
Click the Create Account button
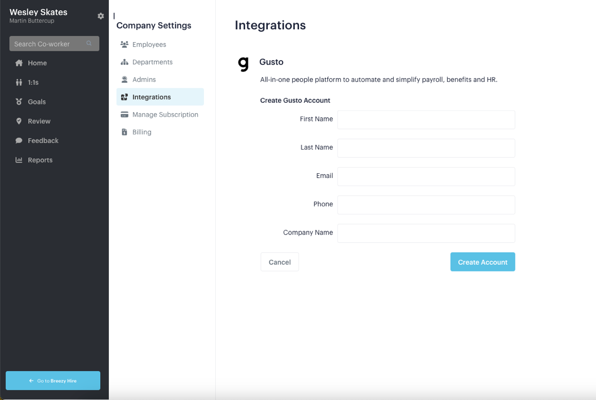pyautogui.click(x=483, y=262)
